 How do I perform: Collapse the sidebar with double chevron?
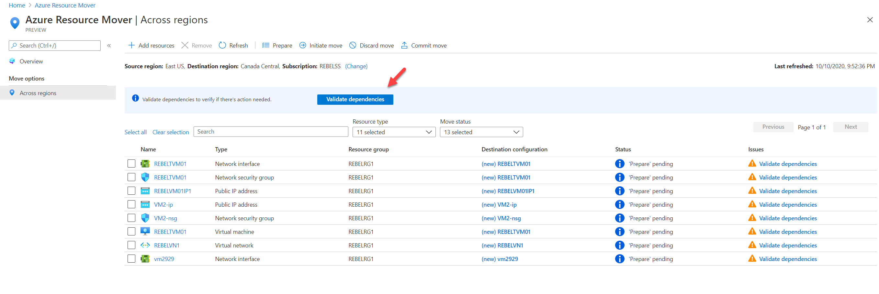pyautogui.click(x=109, y=46)
